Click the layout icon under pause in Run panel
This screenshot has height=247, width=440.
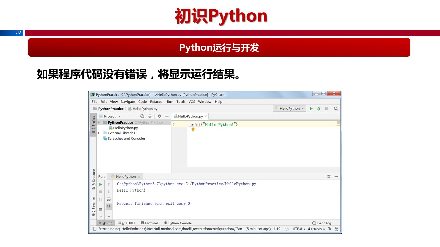pyautogui.click(x=101, y=209)
